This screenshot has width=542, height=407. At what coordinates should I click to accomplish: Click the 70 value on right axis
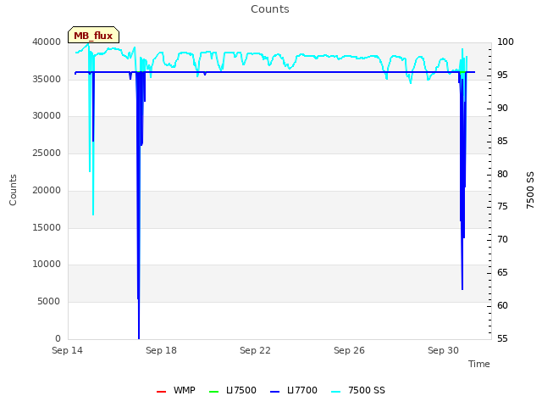(x=502, y=239)
